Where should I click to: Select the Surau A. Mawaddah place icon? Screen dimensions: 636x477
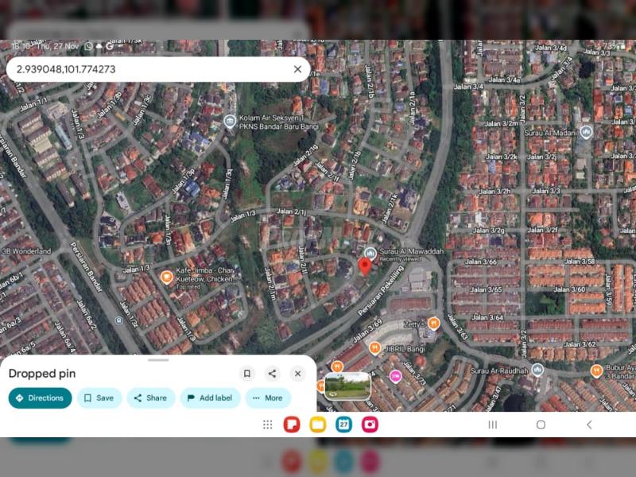click(370, 253)
